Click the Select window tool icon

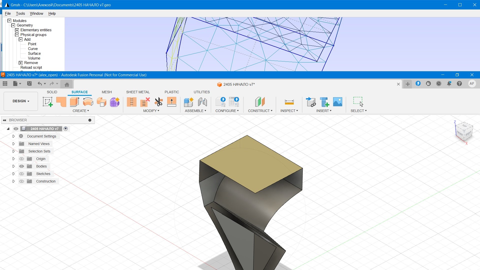(x=358, y=102)
